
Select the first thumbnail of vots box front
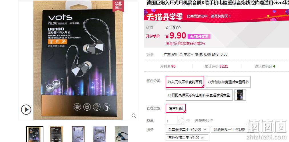click(35, 134)
